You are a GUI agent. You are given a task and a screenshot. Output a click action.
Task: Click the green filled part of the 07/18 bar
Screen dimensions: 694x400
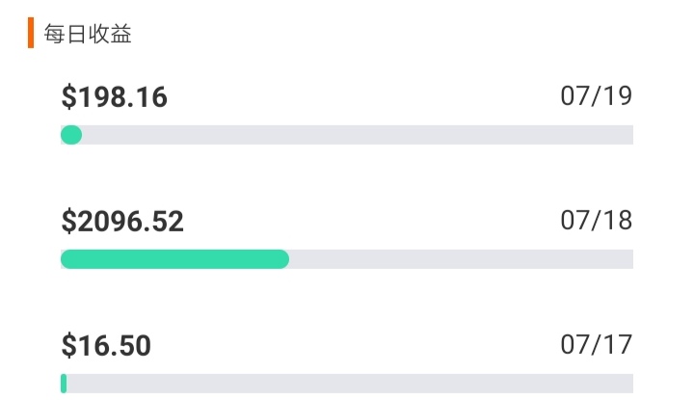pyautogui.click(x=174, y=259)
